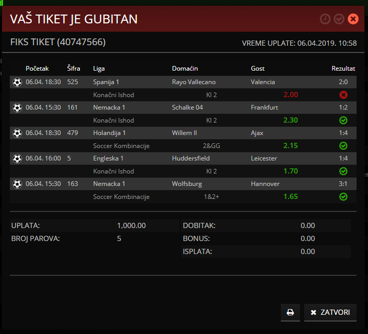Image resolution: width=368 pixels, height=334 pixels.
Task: Click the match code 163
Action: [x=73, y=184]
